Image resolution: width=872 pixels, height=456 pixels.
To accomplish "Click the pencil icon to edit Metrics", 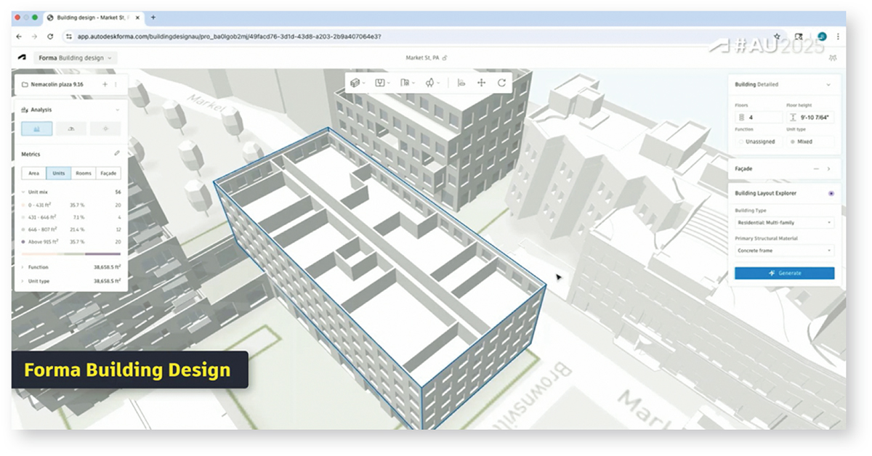I will (x=117, y=154).
